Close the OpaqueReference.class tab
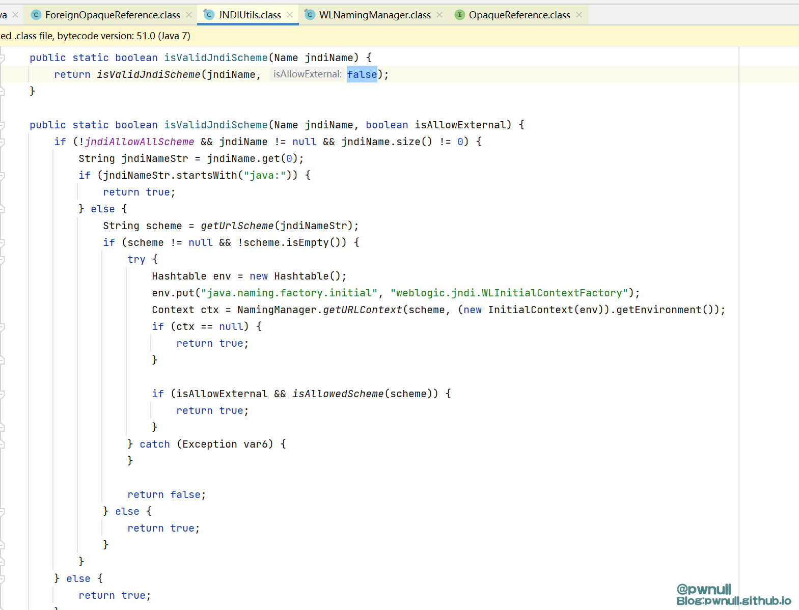Image resolution: width=799 pixels, height=610 pixels. click(x=579, y=15)
